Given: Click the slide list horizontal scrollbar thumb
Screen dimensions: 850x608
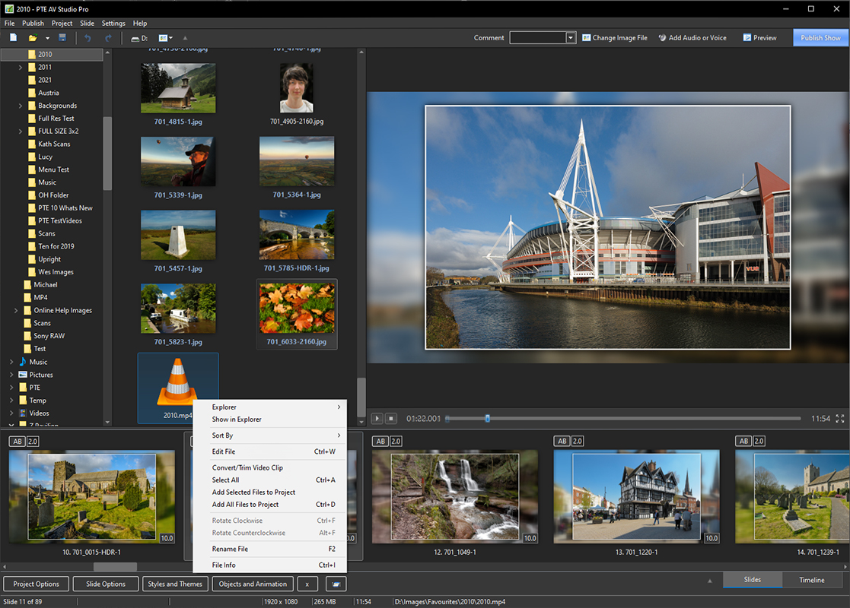Looking at the screenshot, I should coord(115,567).
